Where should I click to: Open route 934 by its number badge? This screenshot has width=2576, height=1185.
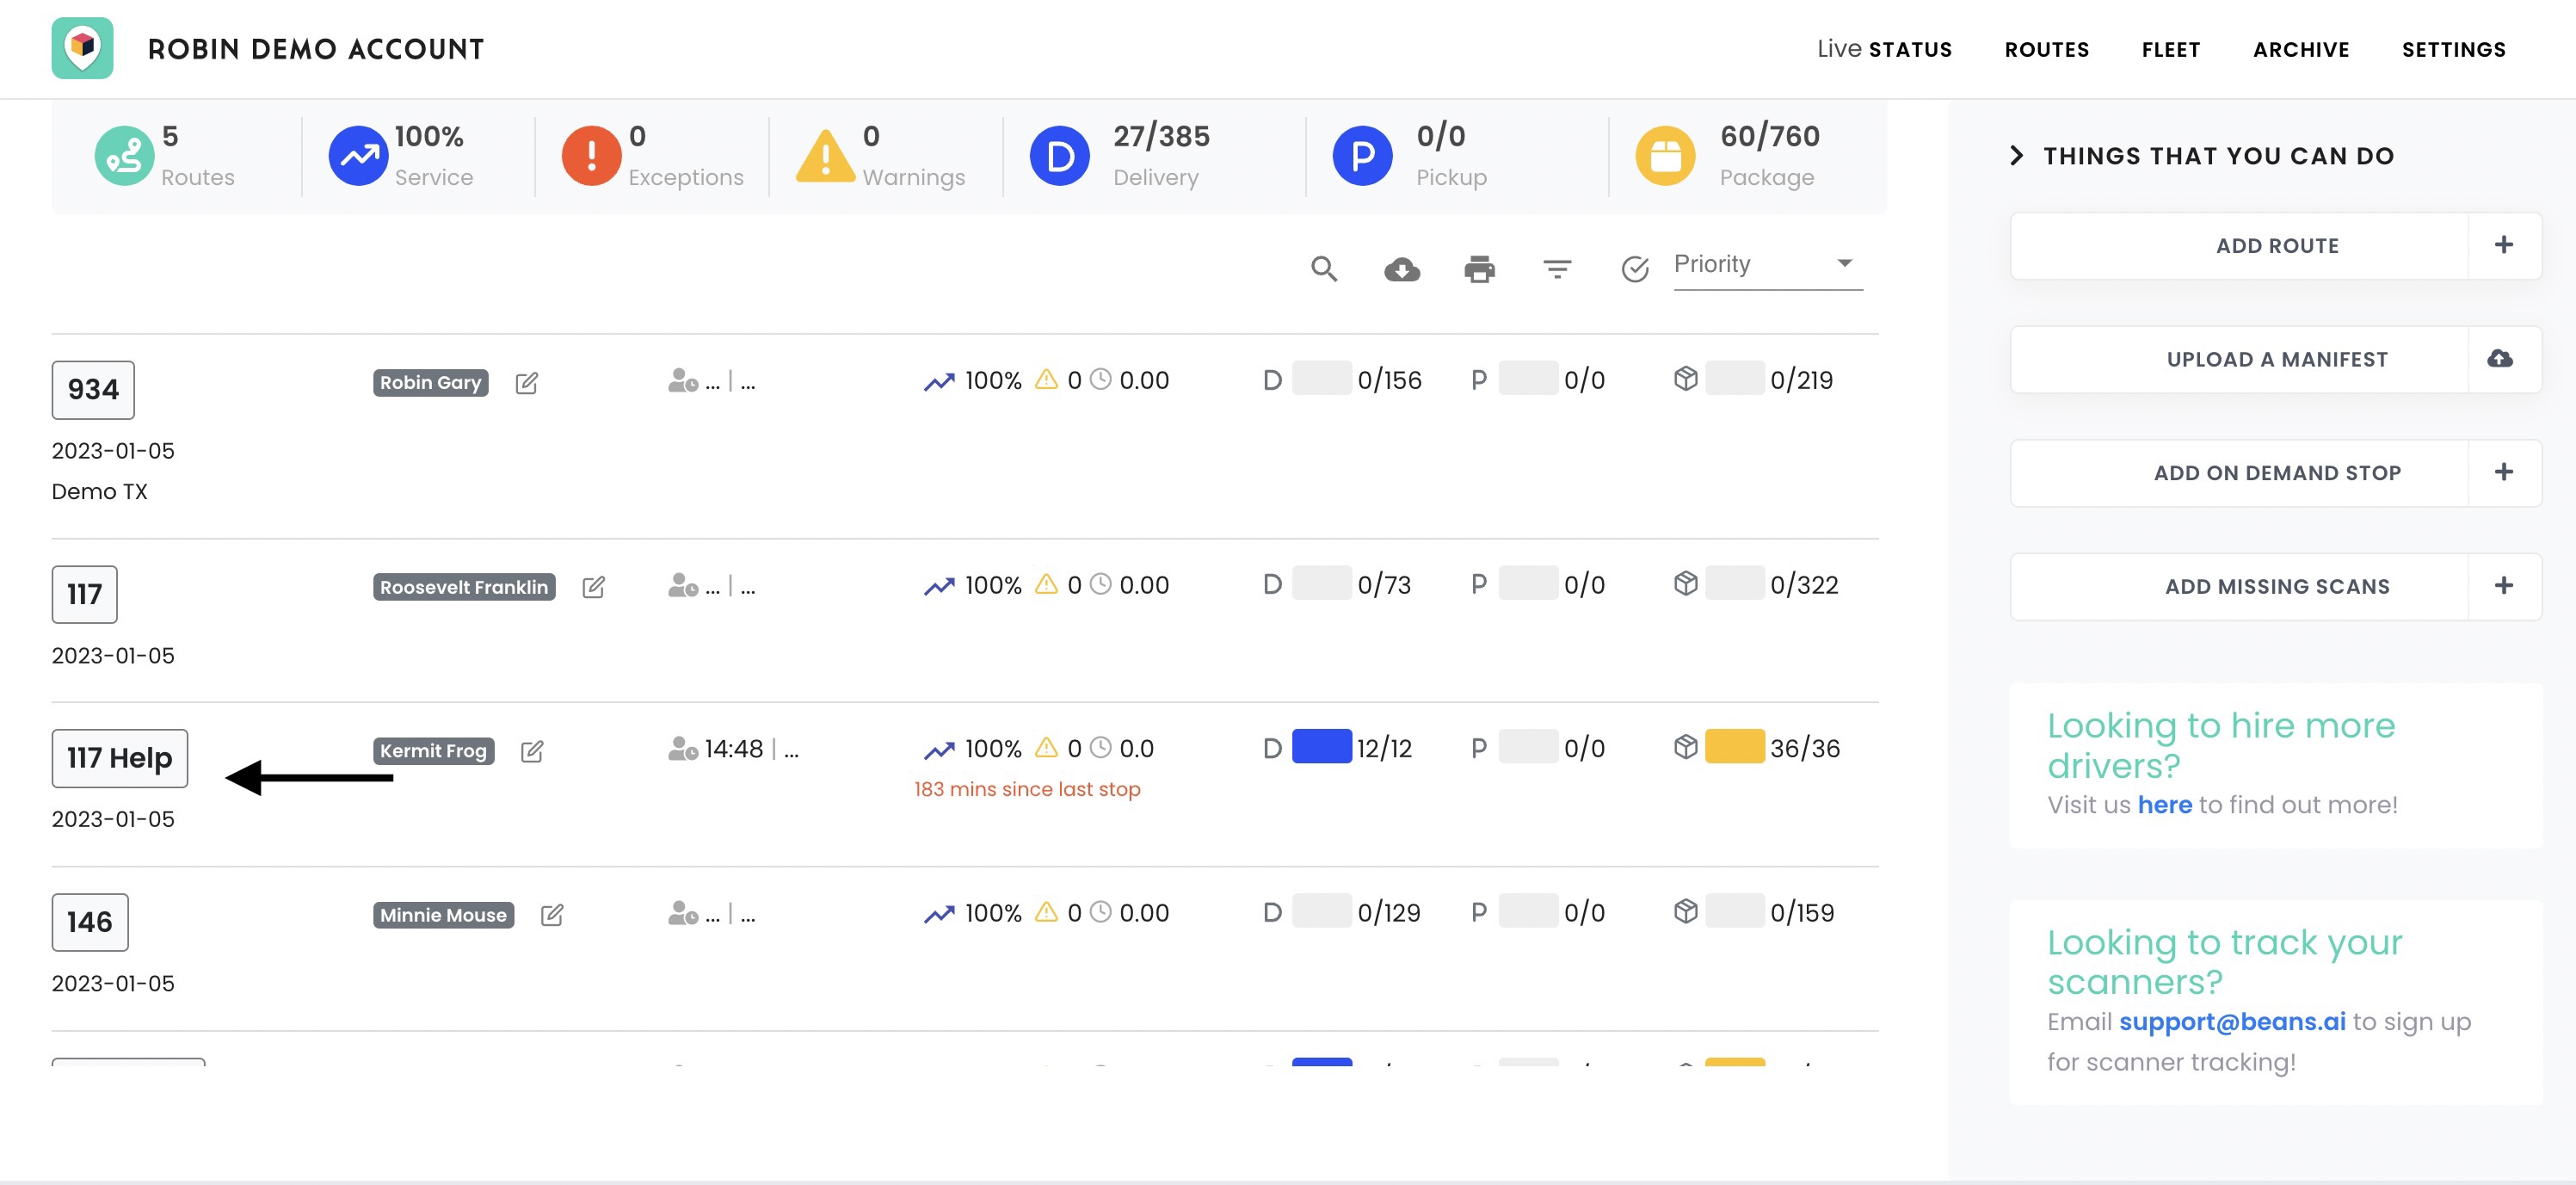click(93, 389)
